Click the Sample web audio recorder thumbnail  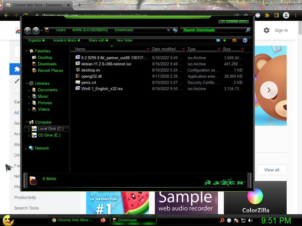pyautogui.click(x=186, y=203)
